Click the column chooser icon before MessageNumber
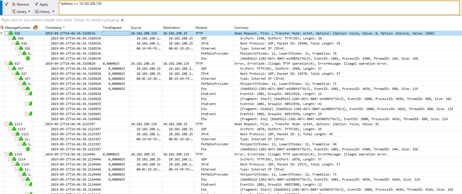Image resolution: width=462 pixels, height=194 pixels. [x=2, y=28]
